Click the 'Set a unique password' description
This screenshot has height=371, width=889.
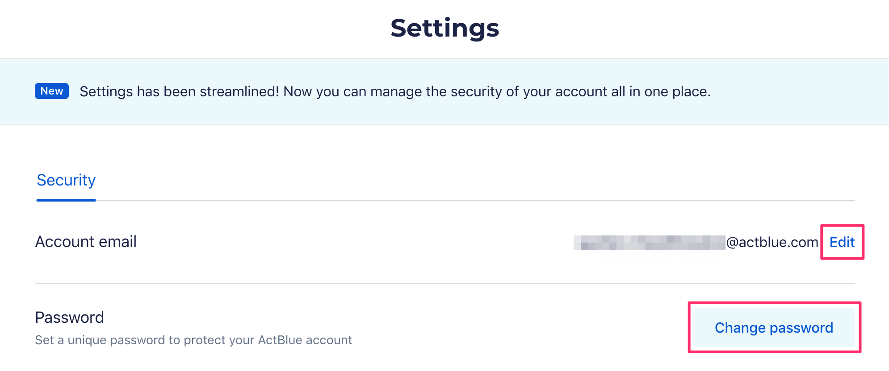pos(193,340)
